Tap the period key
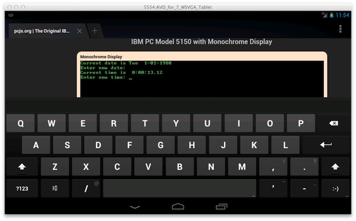Viewport: 356px width, 221px height. 304,166
